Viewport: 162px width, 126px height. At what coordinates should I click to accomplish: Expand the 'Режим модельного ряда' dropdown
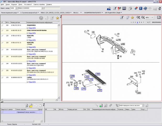click(18, 13)
